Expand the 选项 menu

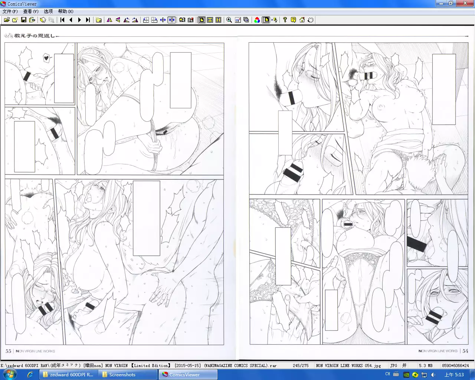click(48, 12)
